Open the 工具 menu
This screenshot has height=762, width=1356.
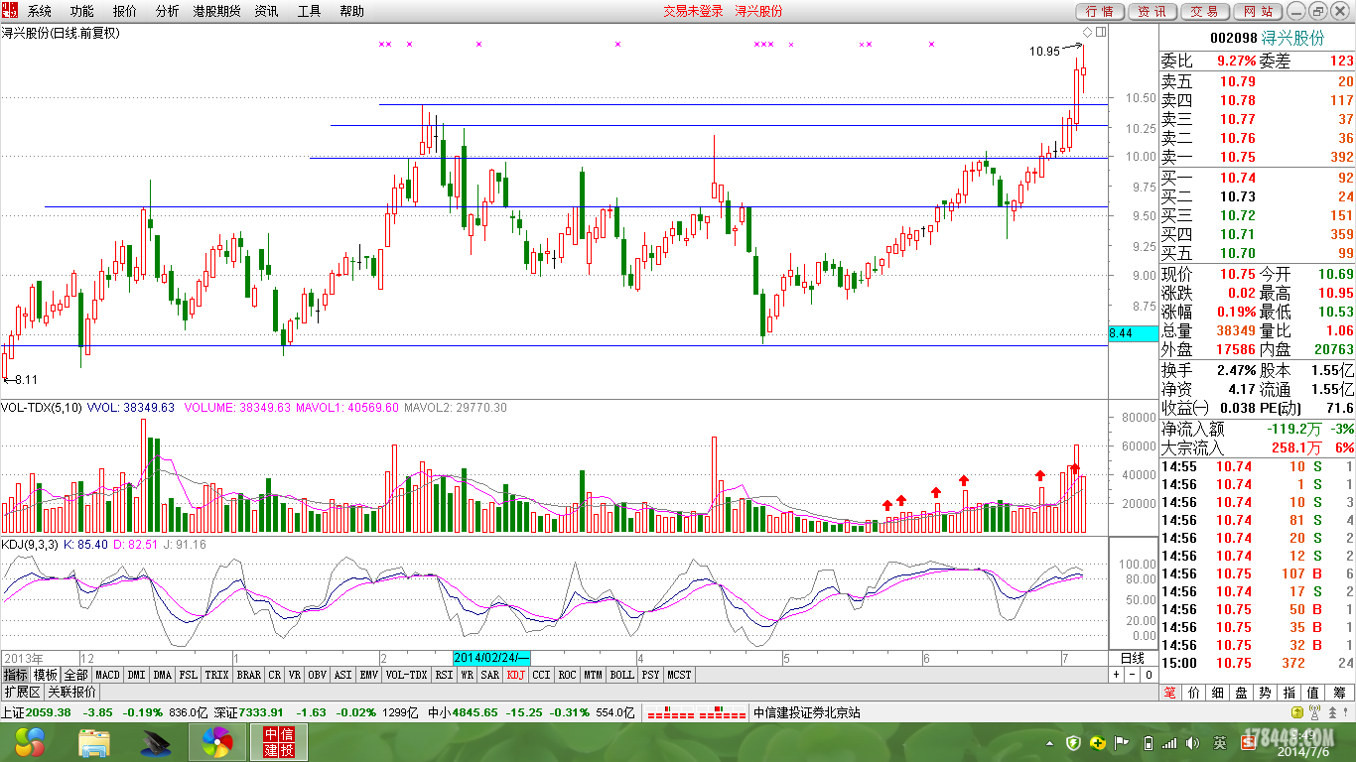[x=310, y=11]
